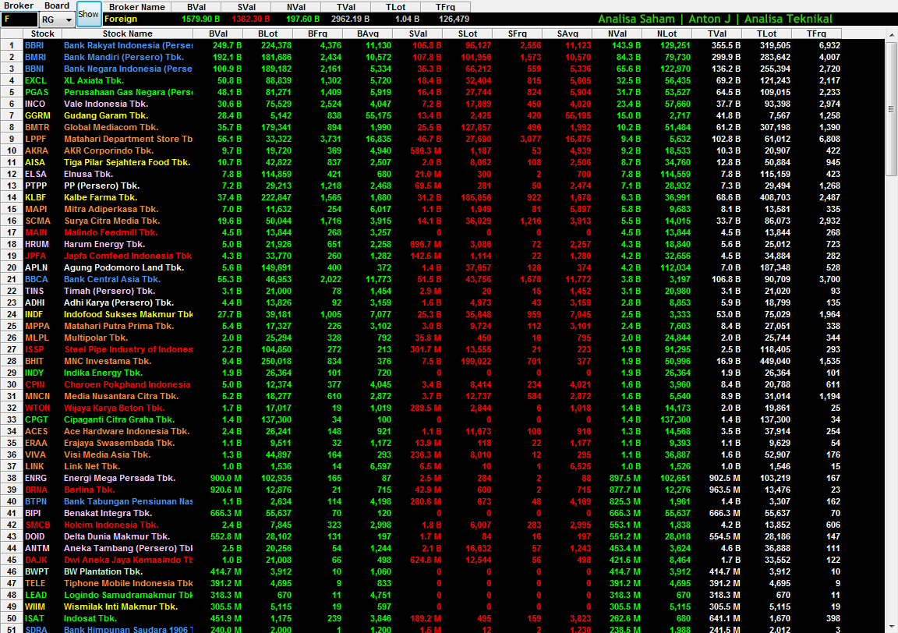Screen dimensions: 898x633
Task: Select the HRUM stock code
Action: (x=37, y=245)
